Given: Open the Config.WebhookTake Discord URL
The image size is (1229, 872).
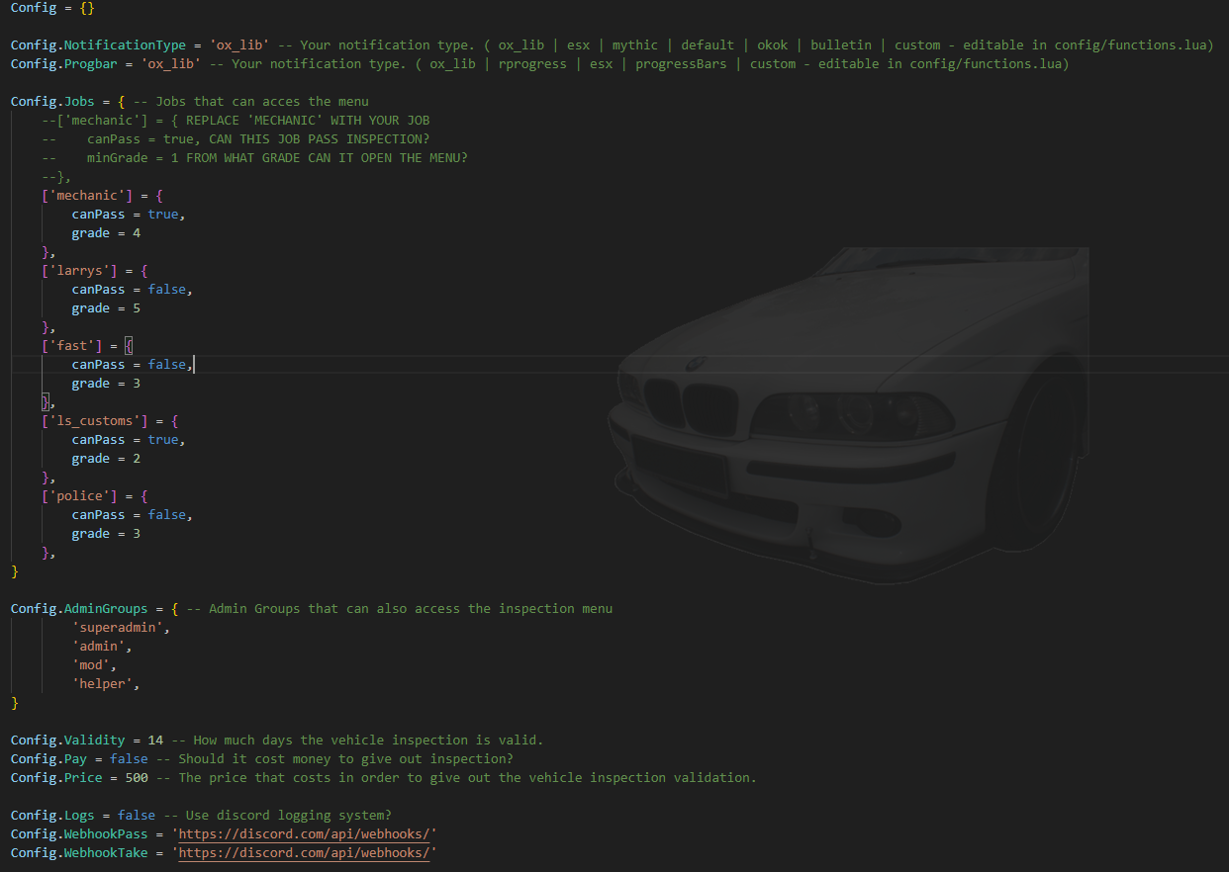Looking at the screenshot, I should [x=305, y=852].
